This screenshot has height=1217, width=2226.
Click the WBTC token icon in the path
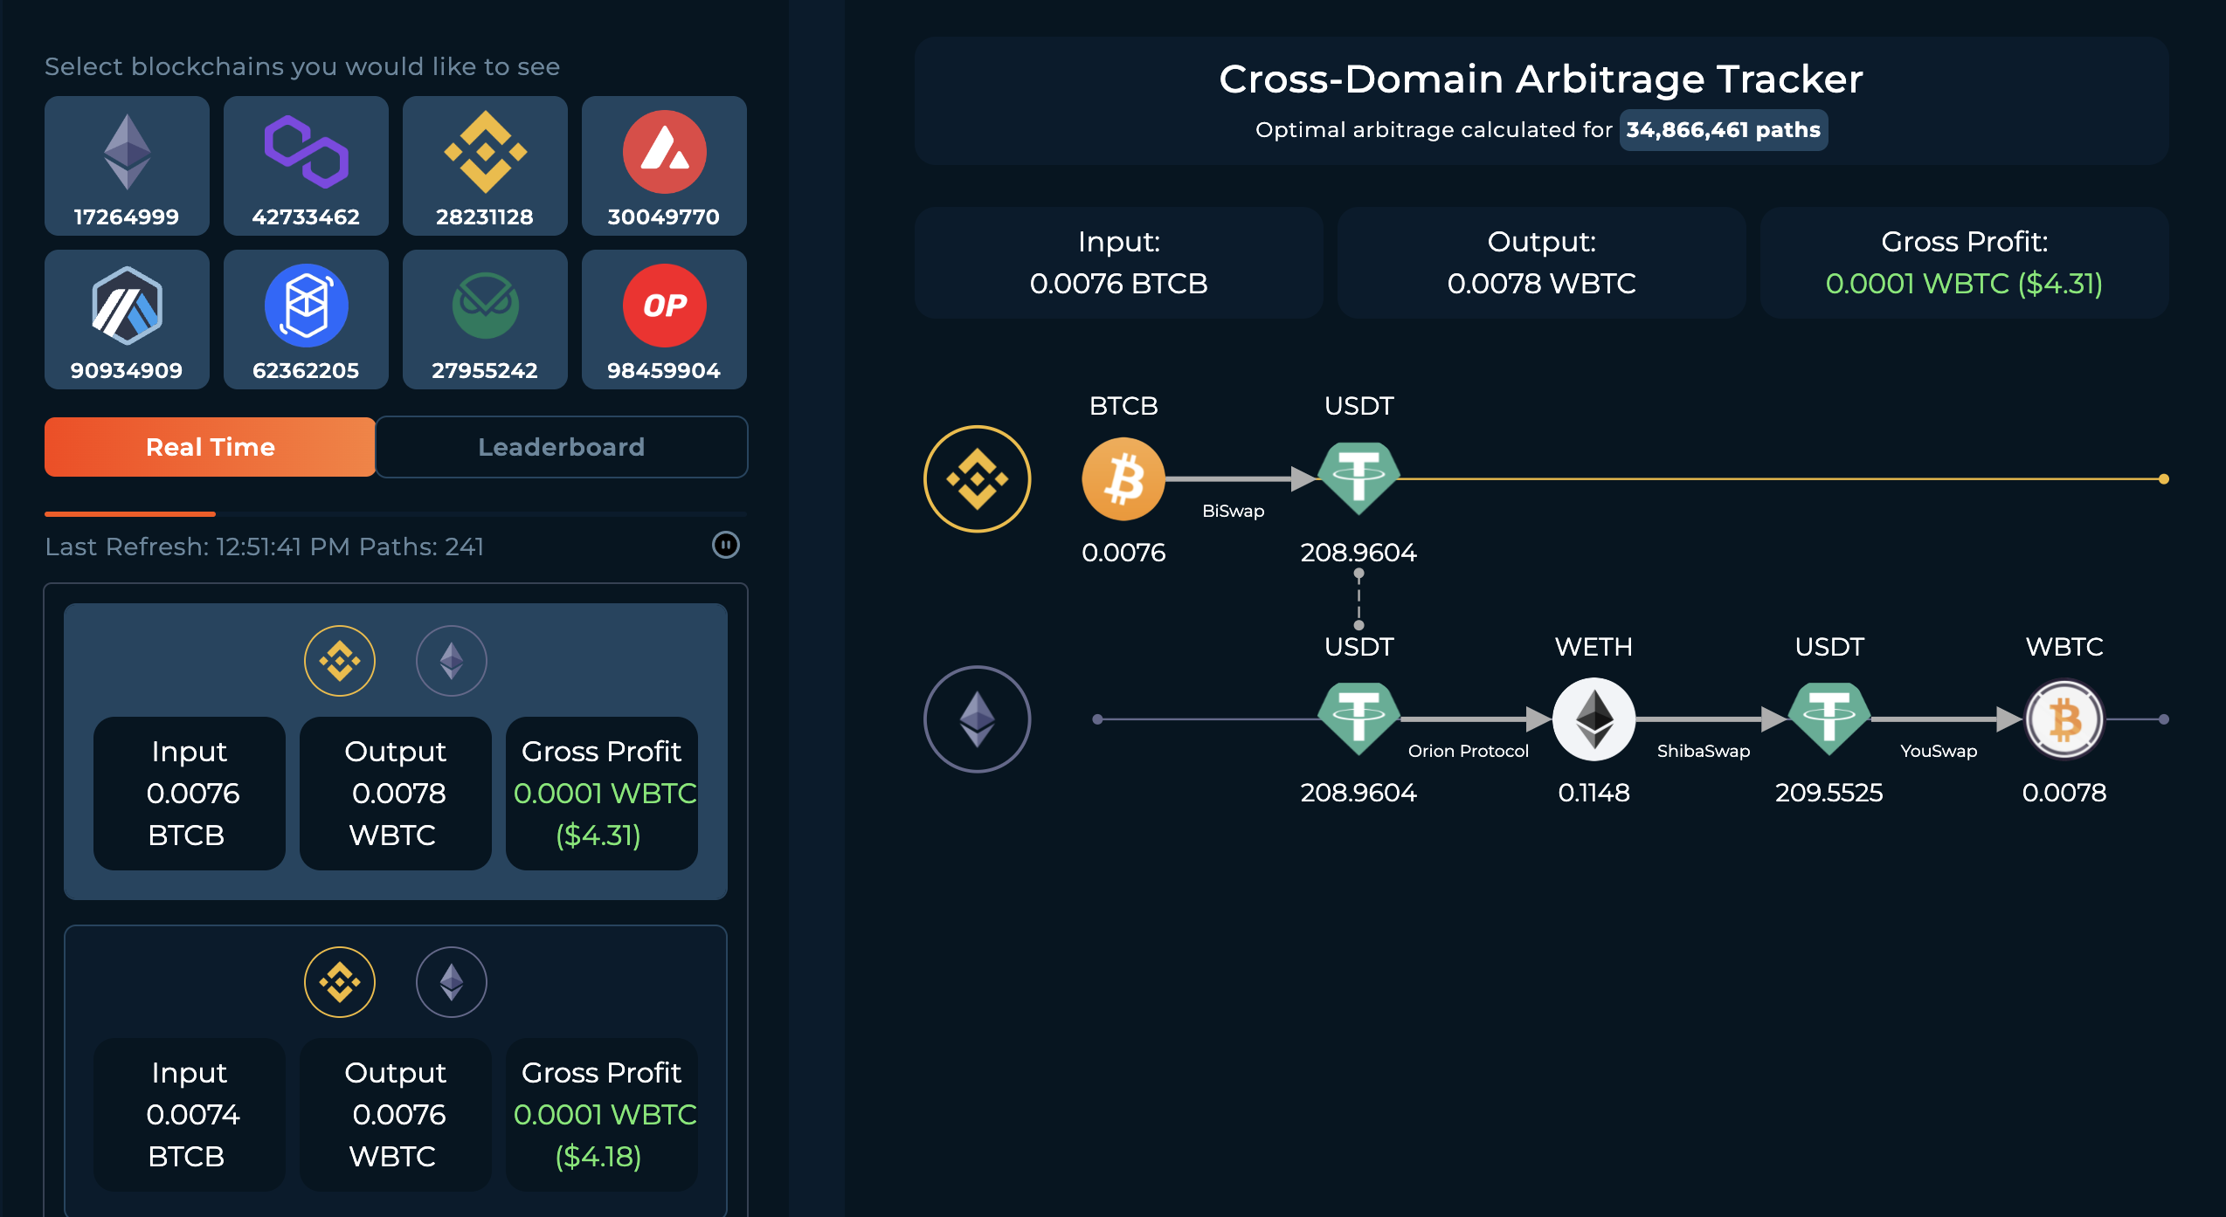[x=2065, y=720]
